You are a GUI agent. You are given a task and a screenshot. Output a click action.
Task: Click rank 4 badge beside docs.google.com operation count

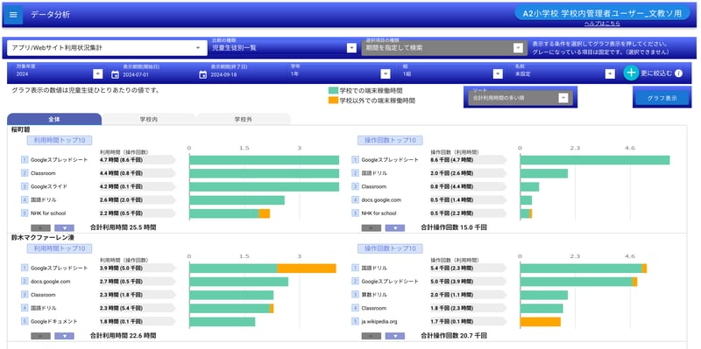coord(355,200)
